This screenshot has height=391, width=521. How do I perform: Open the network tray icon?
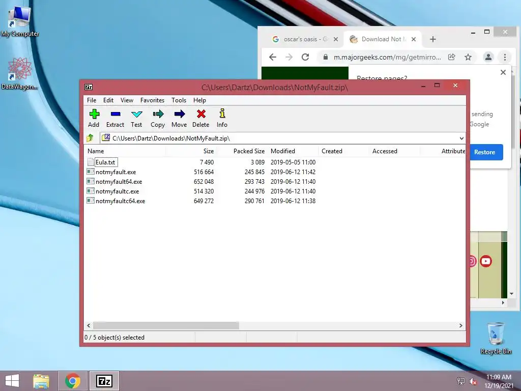[x=461, y=381]
